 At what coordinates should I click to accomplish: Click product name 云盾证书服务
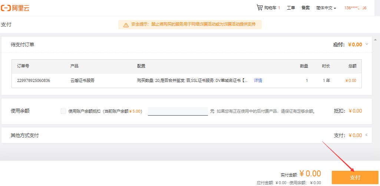[x=82, y=80]
